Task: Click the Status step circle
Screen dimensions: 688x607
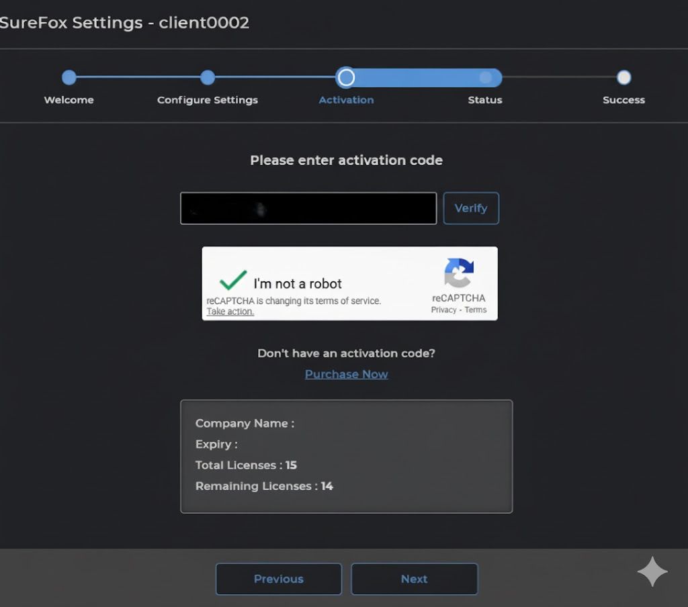Action: tap(485, 78)
